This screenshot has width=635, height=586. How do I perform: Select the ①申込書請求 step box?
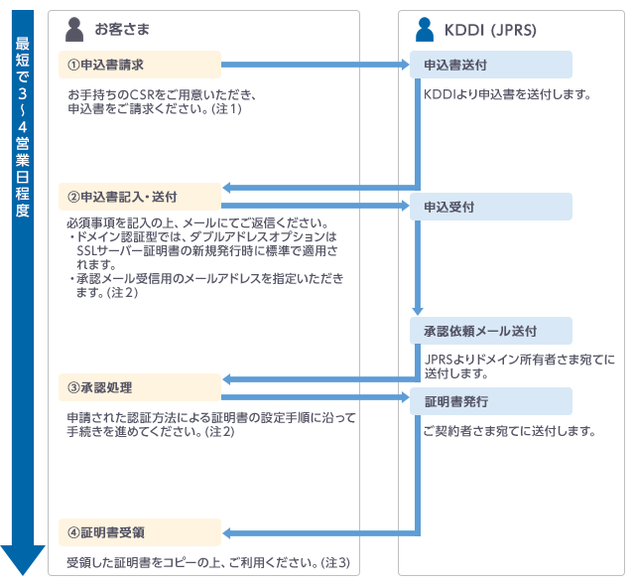(x=139, y=66)
